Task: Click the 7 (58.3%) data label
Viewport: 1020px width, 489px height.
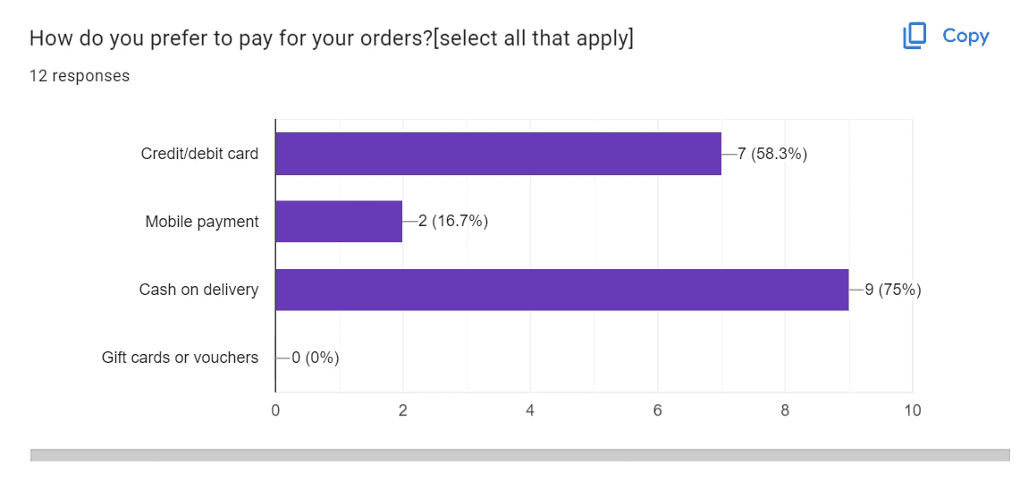Action: [x=772, y=154]
